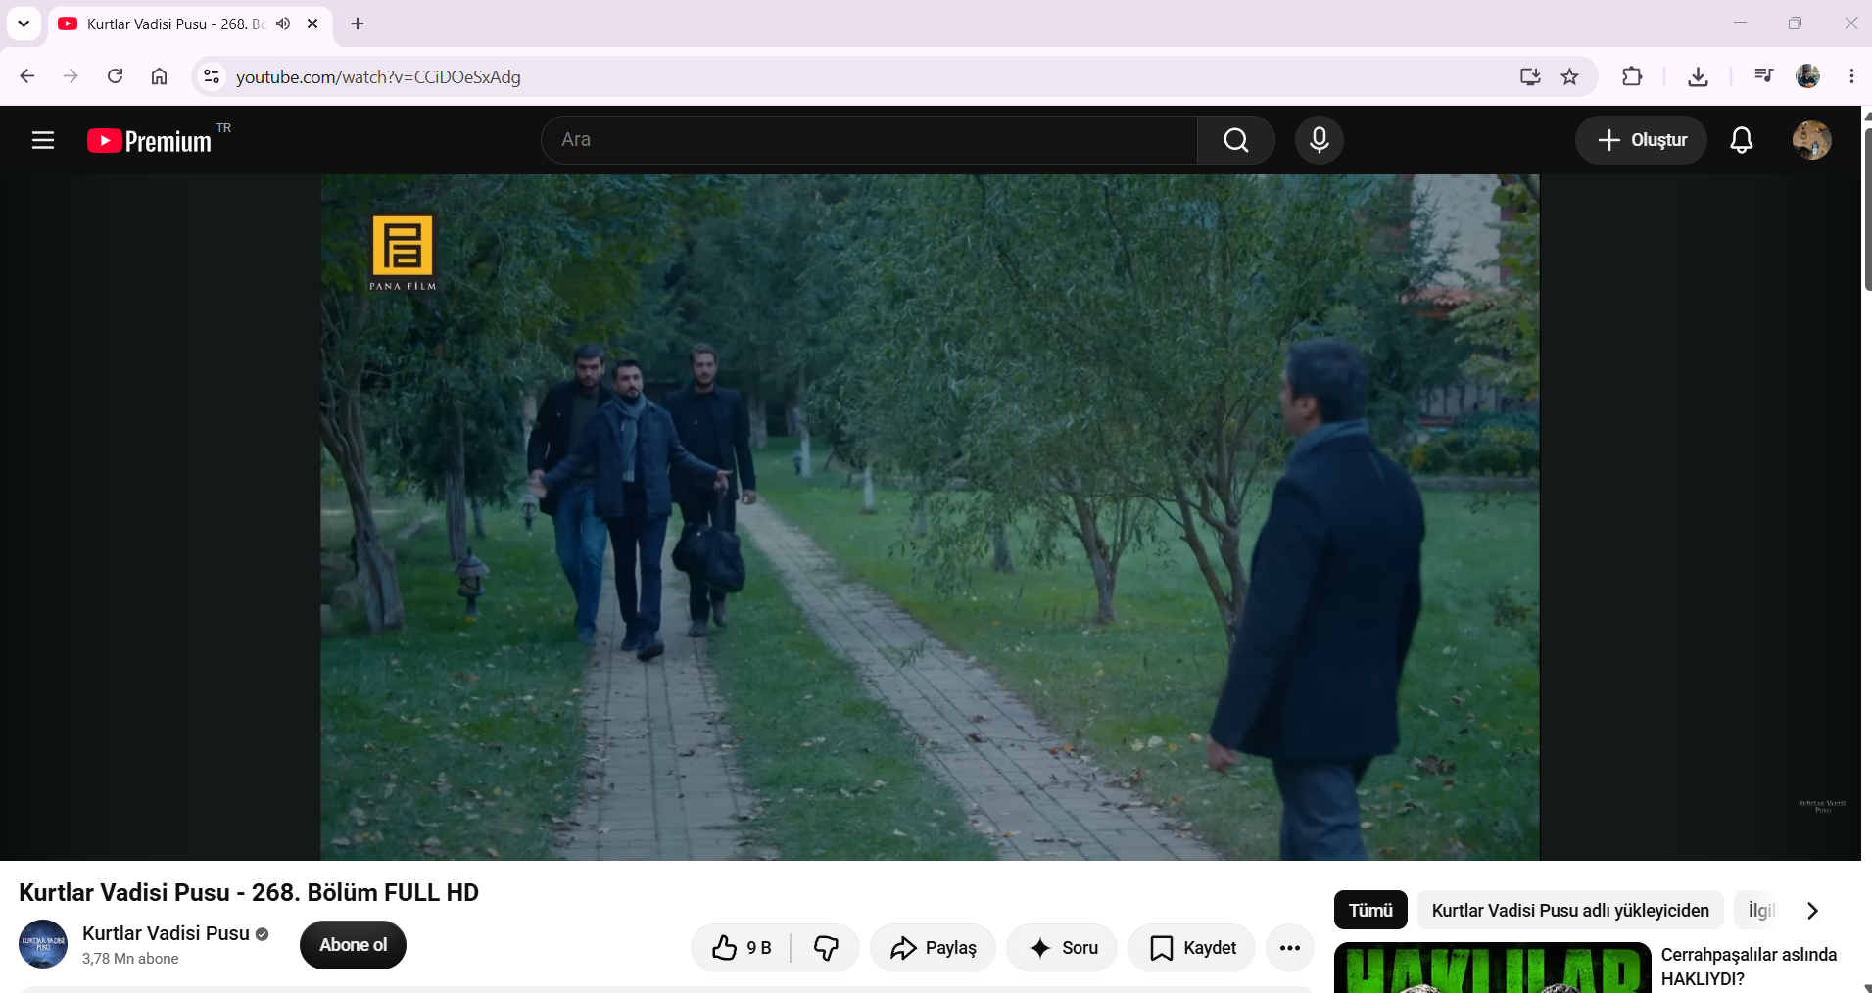Viewport: 1872px width, 993px height.
Task: Open the YouTube guide hamburger menu
Action: (43, 140)
